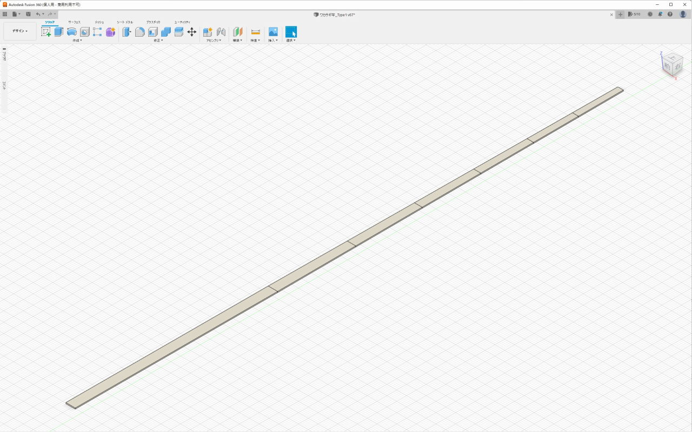The width and height of the screenshot is (692, 432).
Task: Expand the 作成 menu
Action: coord(77,40)
